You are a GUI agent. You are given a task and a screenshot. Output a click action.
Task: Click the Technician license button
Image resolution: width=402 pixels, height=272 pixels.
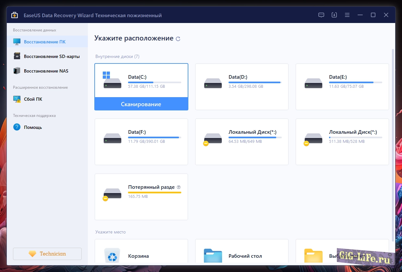(x=47, y=254)
